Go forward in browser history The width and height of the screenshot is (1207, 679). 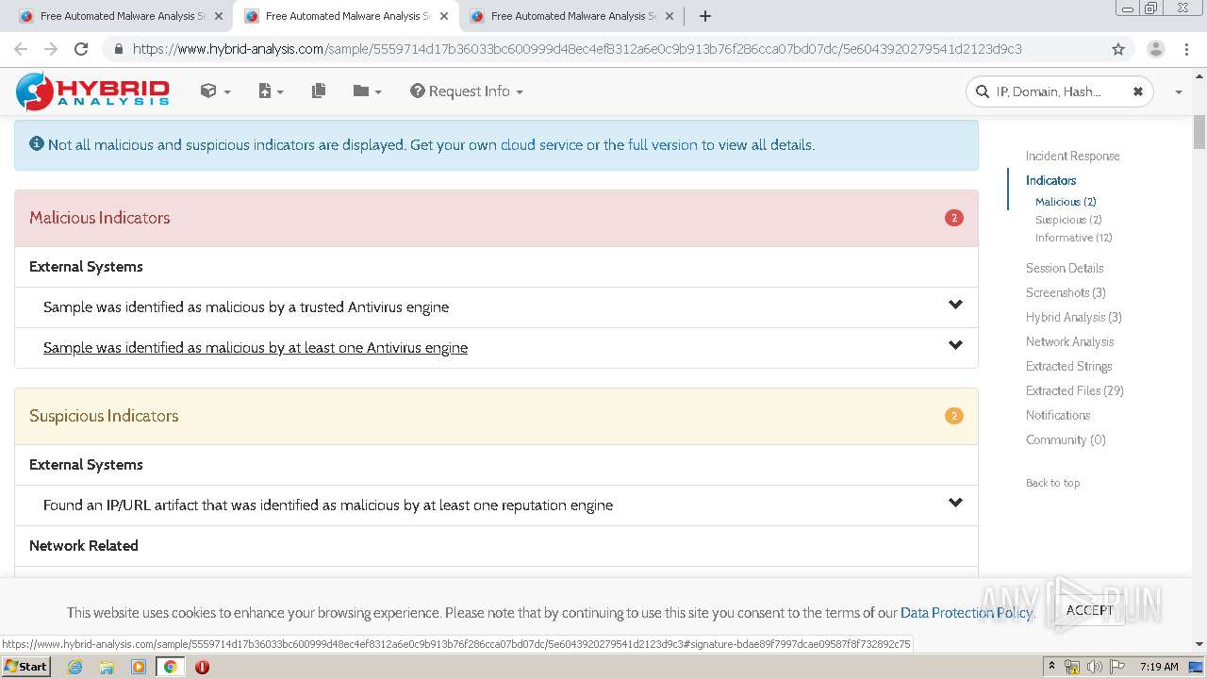[51, 49]
